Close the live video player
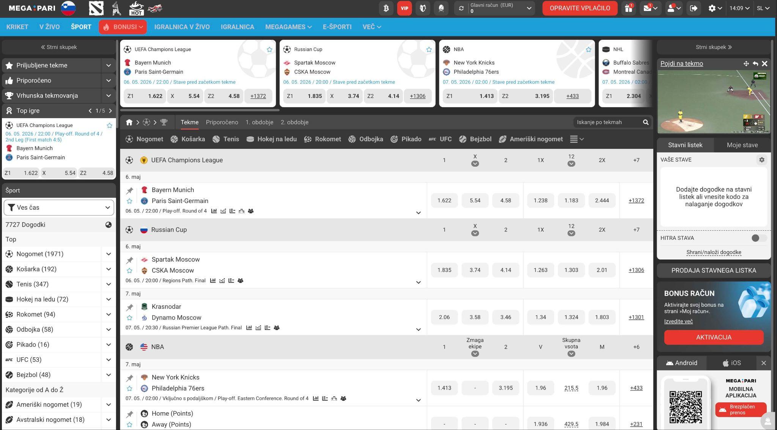Viewport: 777px width, 430px height. pyautogui.click(x=765, y=64)
